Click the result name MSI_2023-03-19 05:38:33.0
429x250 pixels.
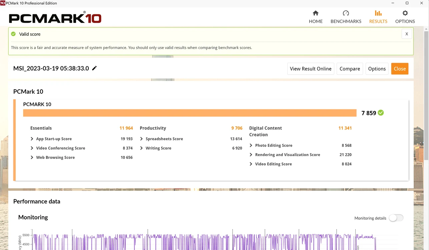point(51,68)
